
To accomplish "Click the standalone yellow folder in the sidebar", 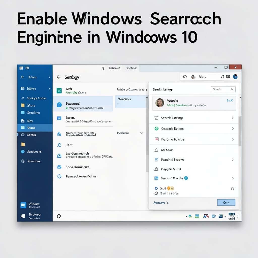I will tap(23, 144).
